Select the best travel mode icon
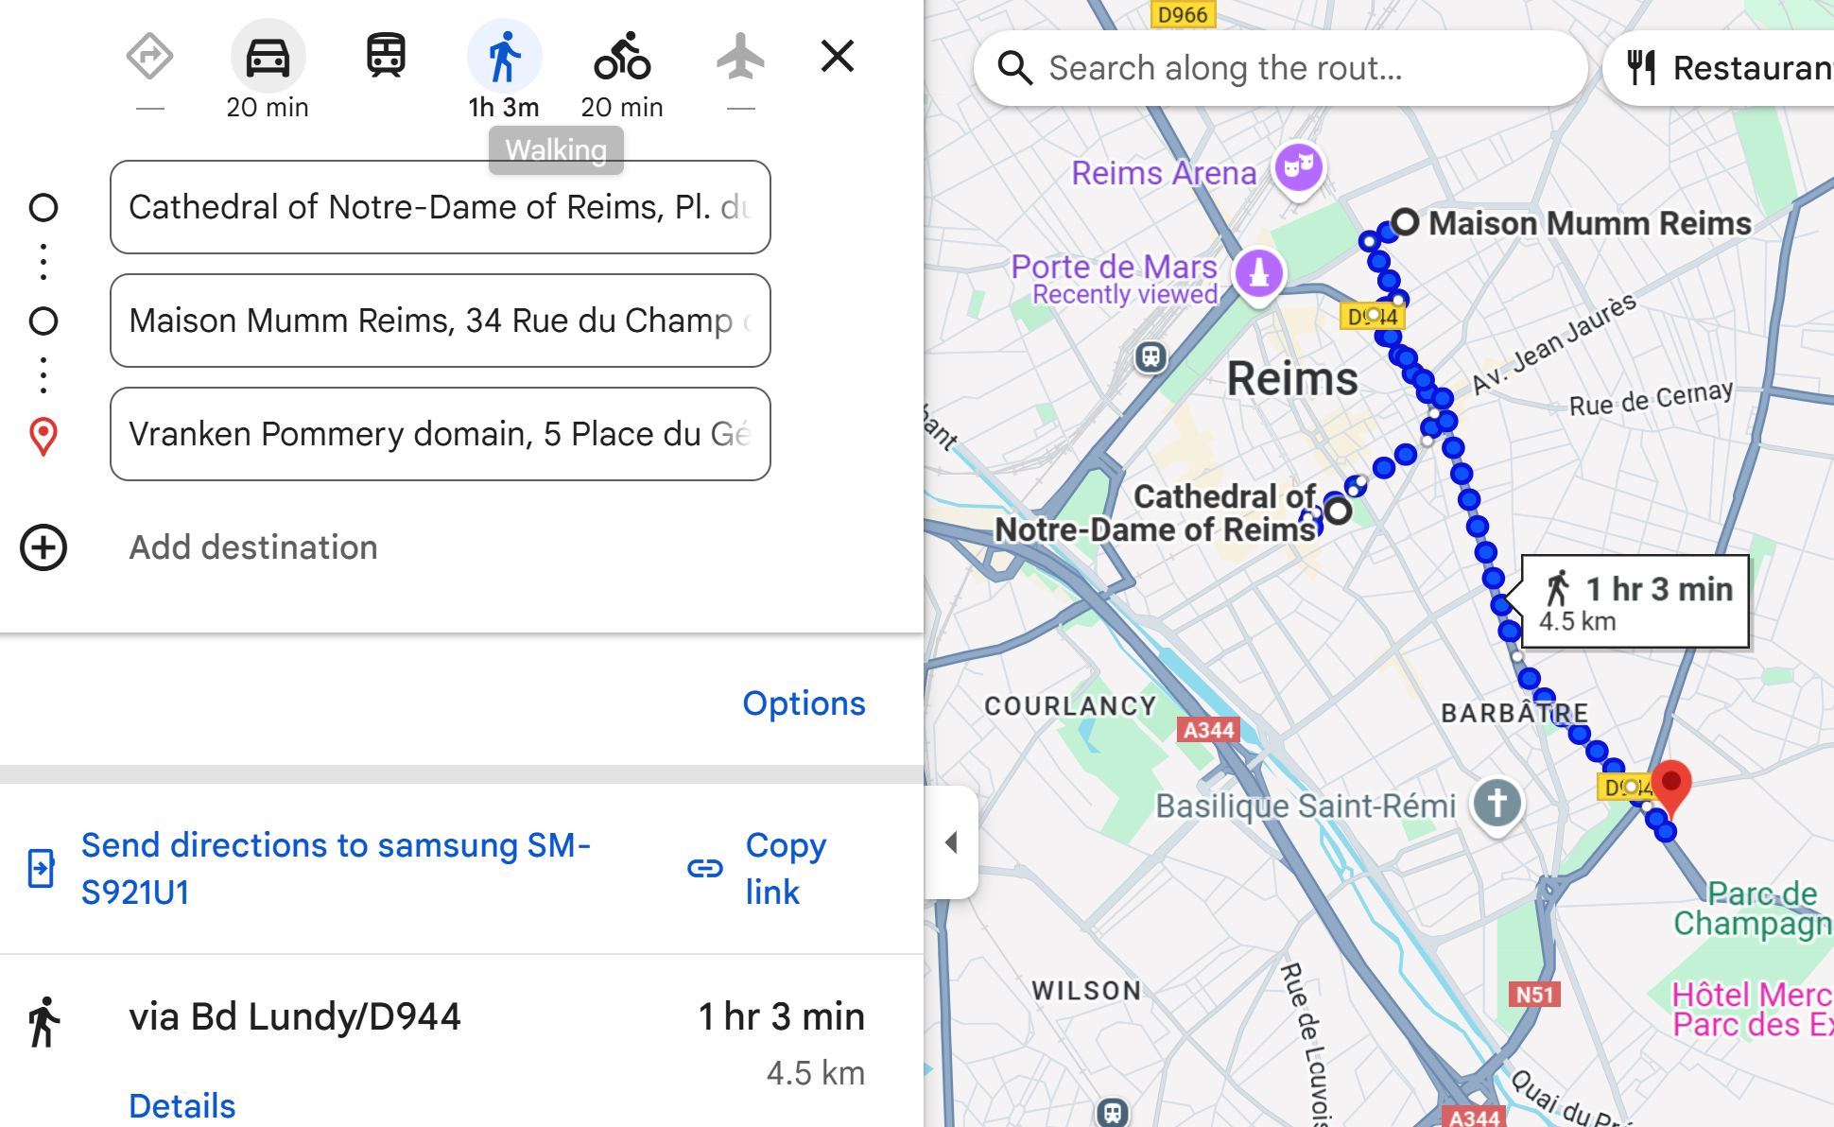The width and height of the screenshot is (1834, 1127). [149, 57]
